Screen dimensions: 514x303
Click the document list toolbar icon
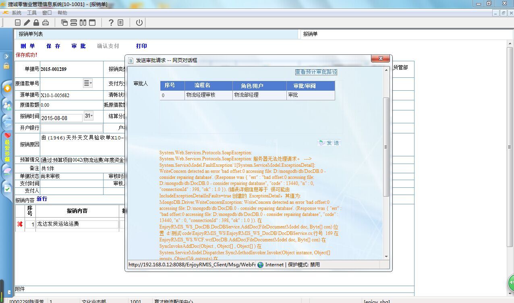click(120, 23)
